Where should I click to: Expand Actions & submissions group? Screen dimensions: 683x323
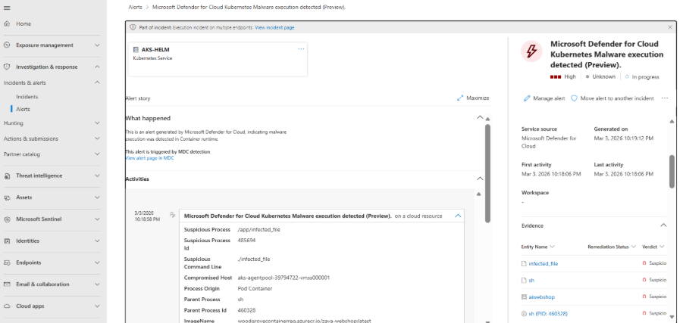point(97,138)
